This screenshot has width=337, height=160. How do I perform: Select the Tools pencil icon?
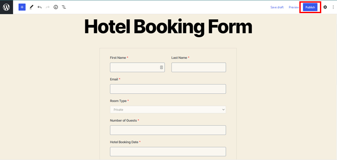pyautogui.click(x=32, y=7)
